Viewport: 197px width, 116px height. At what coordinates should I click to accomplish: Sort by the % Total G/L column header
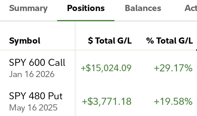169,40
